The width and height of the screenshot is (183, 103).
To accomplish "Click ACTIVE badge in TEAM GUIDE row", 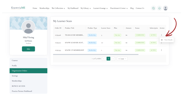I will coord(153,35).
